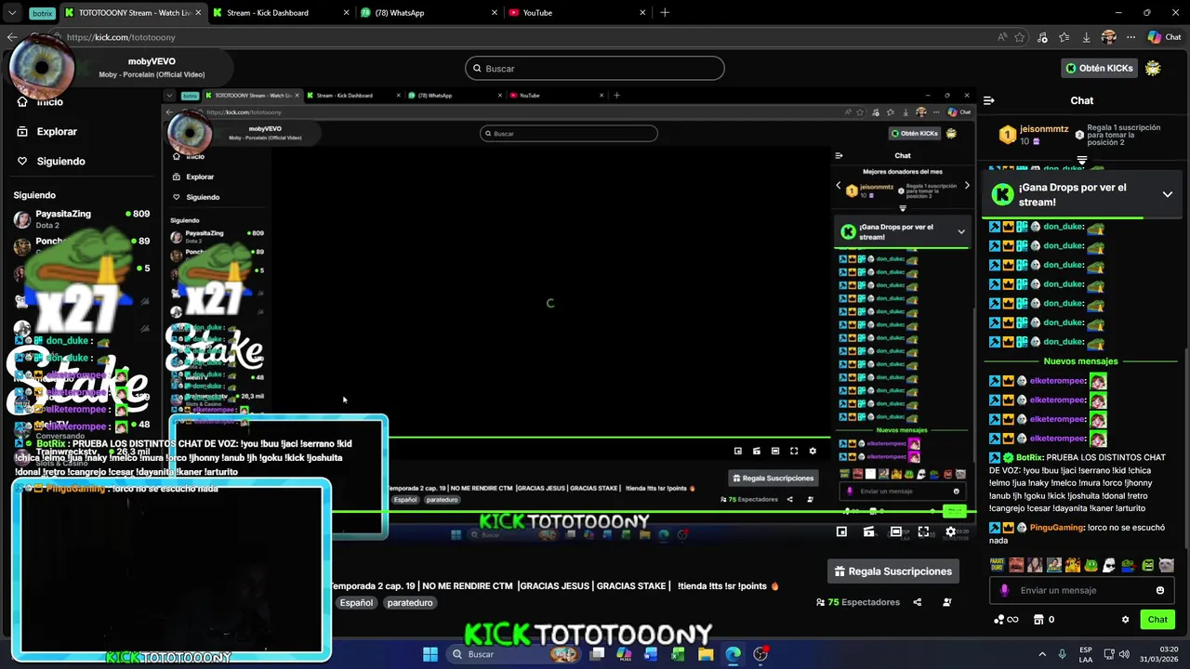Open the emoji picker in the message box
The width and height of the screenshot is (1190, 669).
point(1159,590)
